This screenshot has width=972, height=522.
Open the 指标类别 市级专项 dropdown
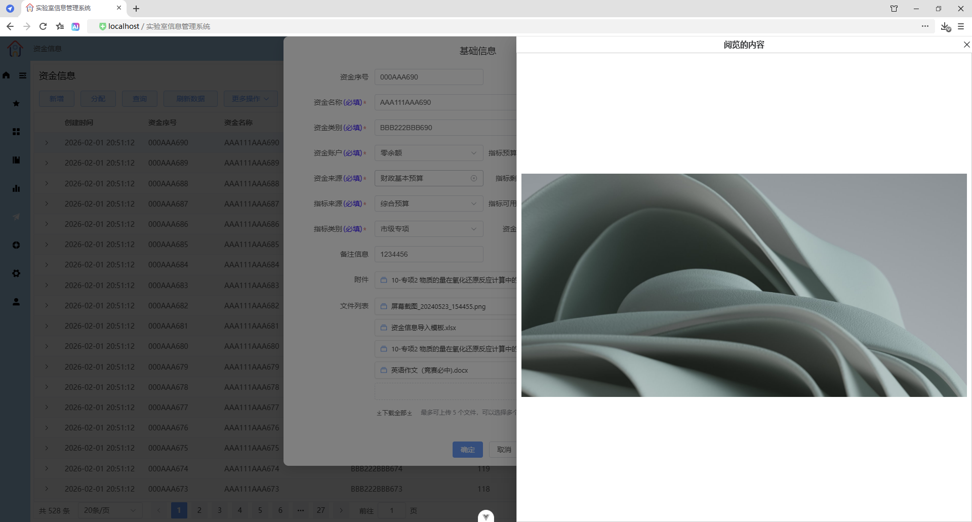[429, 229]
